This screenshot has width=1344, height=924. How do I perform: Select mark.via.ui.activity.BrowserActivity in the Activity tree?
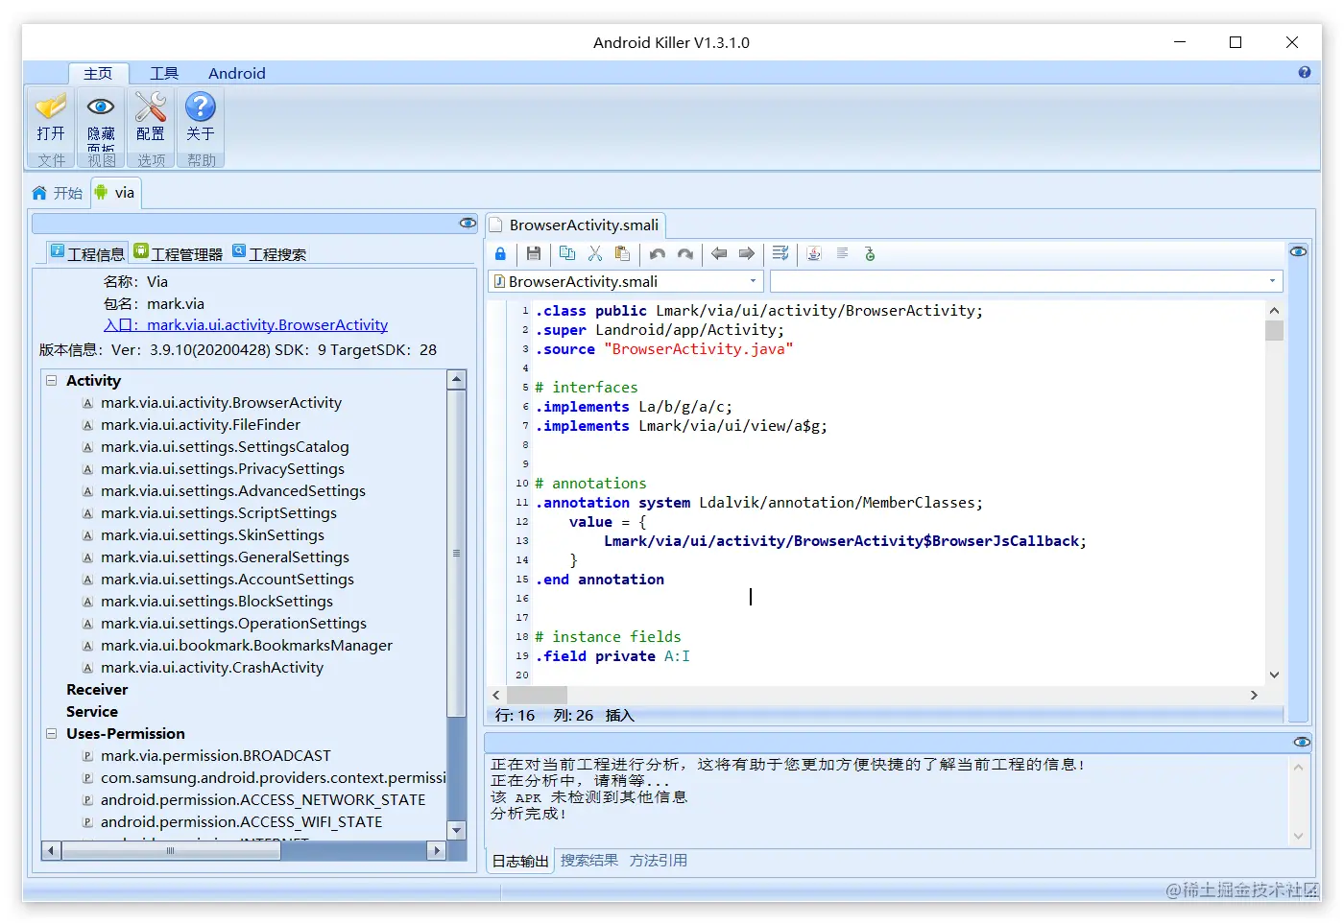[221, 403]
